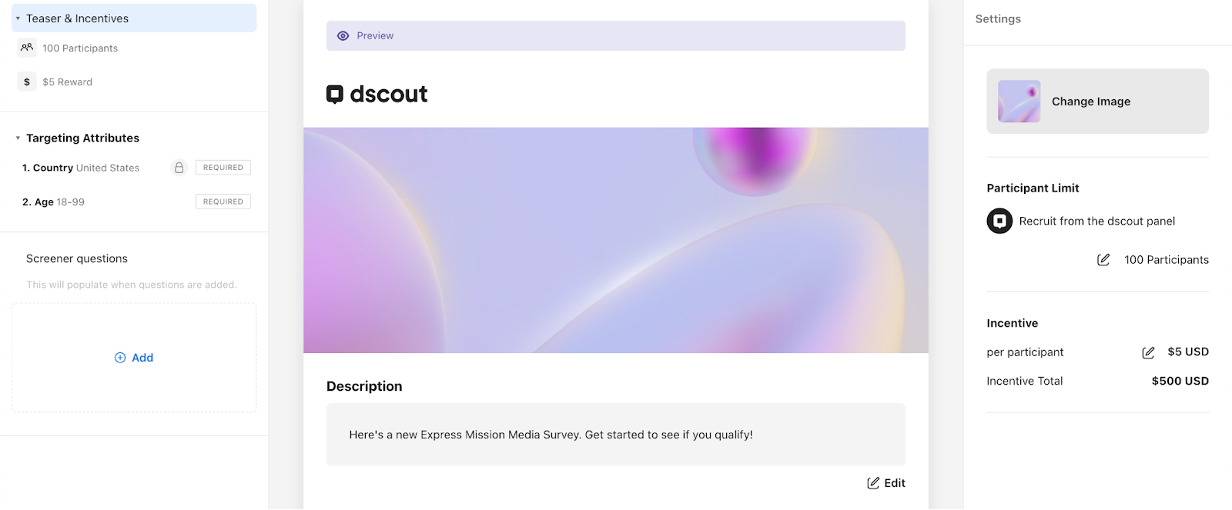Click the Change Image thumbnail preview

tap(1019, 102)
